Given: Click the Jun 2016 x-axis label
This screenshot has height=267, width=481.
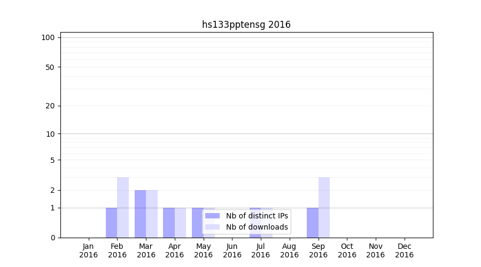Looking at the screenshot, I should pyautogui.click(x=232, y=250).
